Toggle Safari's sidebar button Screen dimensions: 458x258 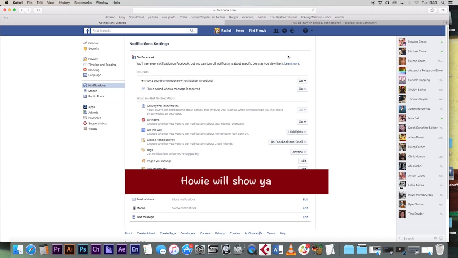pos(38,10)
